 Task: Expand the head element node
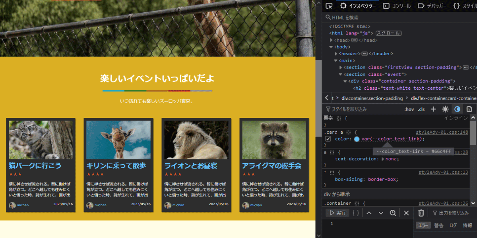click(x=332, y=40)
